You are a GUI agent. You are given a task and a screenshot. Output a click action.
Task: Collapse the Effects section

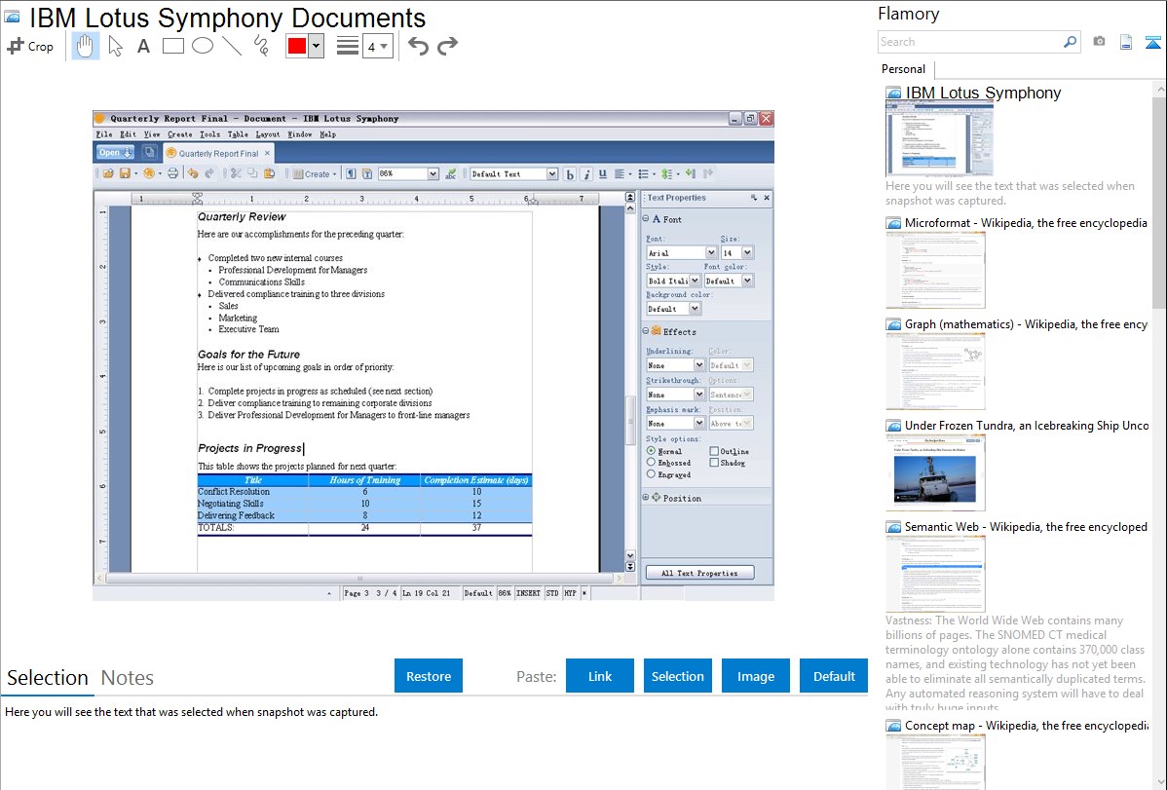point(646,331)
